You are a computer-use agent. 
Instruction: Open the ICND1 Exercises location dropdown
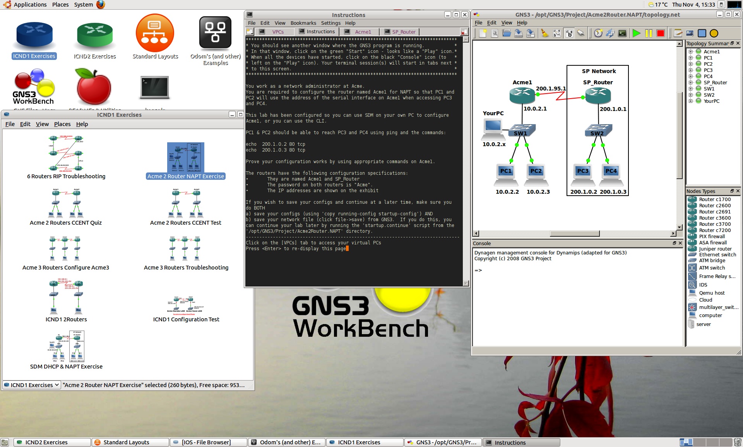[x=32, y=385]
